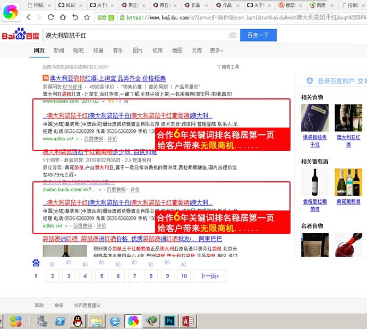This screenshot has width=367, height=329.
Task: Click shield icon next to 登录百度账户
Action: pos(310,81)
